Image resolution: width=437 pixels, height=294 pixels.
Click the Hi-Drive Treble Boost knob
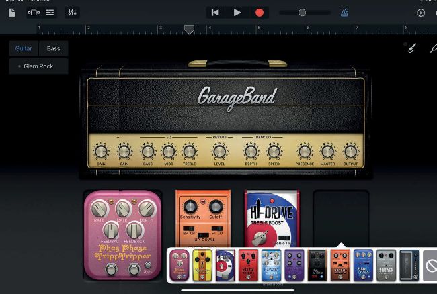260,238
